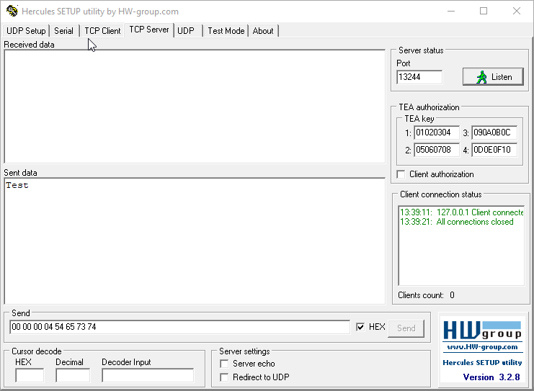
Task: Maximize the Hercules window
Action: click(484, 12)
